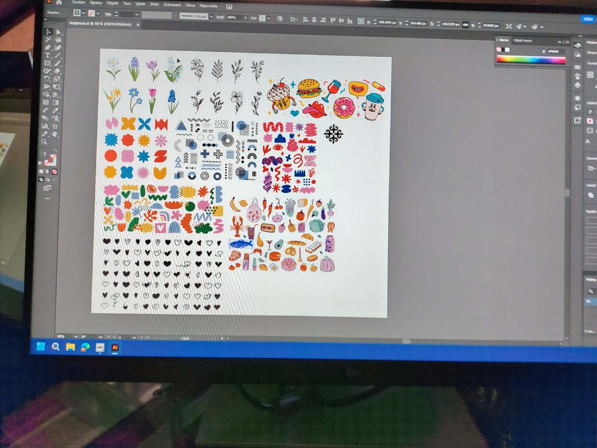
Task: Select the Magic Wand tool
Action: coord(48,40)
